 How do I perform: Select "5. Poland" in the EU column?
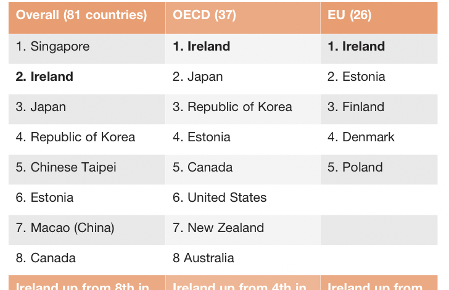click(x=355, y=167)
